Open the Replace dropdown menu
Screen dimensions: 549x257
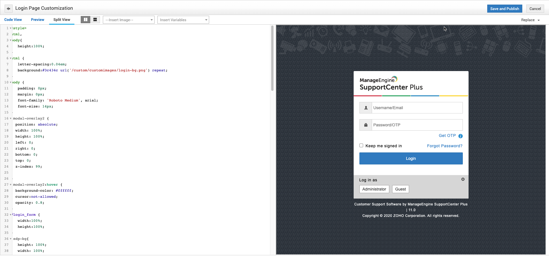530,20
